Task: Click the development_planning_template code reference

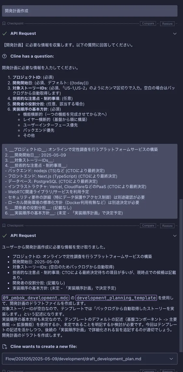Action: (x=116, y=298)
